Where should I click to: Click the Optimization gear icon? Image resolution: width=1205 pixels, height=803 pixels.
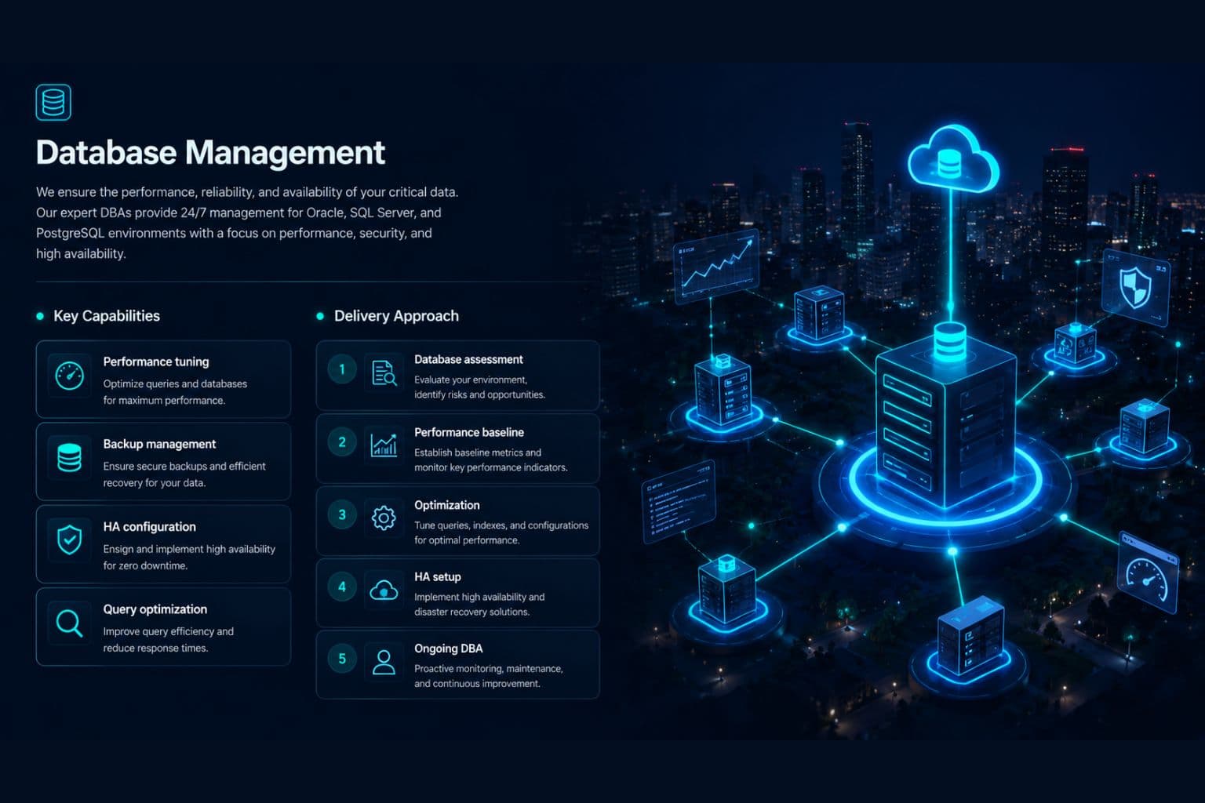(384, 518)
